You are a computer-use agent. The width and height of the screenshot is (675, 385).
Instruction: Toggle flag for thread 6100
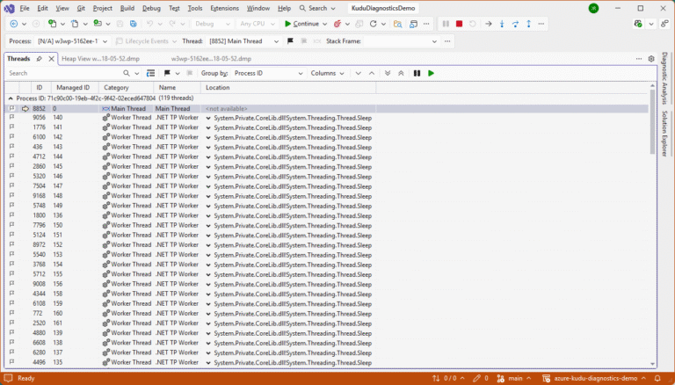pyautogui.click(x=11, y=137)
